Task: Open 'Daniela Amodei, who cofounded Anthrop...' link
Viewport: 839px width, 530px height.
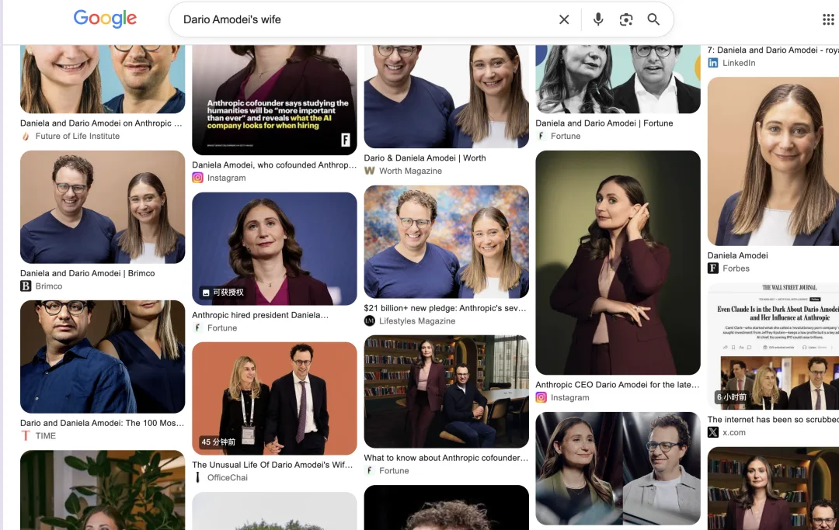Action: coord(274,165)
